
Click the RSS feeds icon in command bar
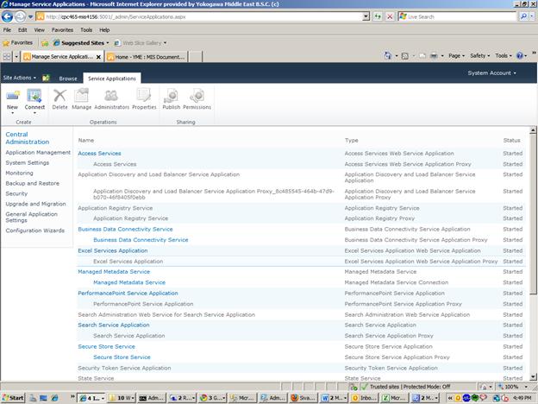click(405, 55)
